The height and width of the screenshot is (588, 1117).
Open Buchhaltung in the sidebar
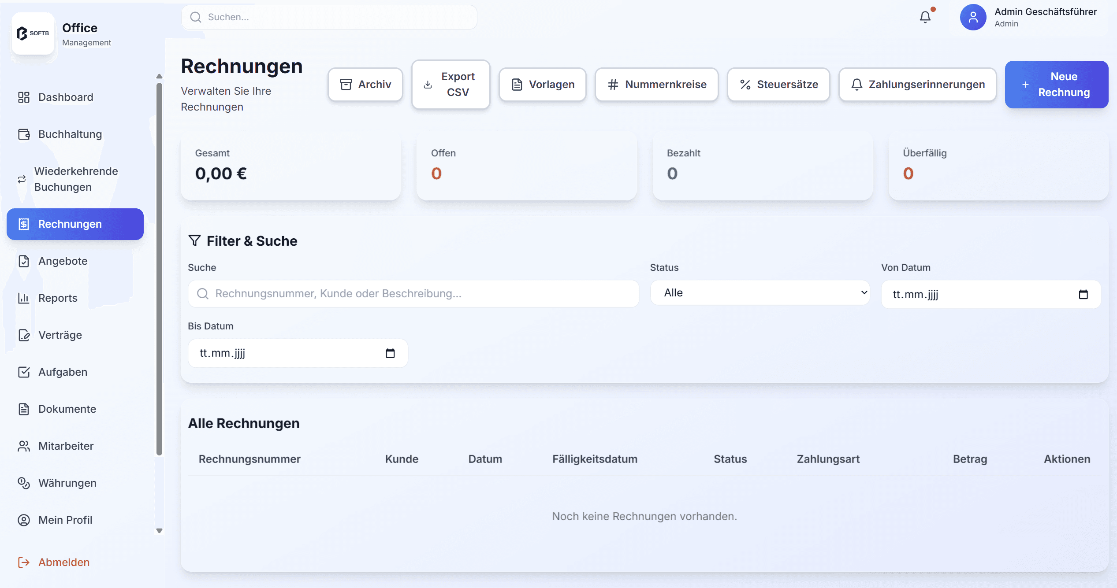(70, 134)
